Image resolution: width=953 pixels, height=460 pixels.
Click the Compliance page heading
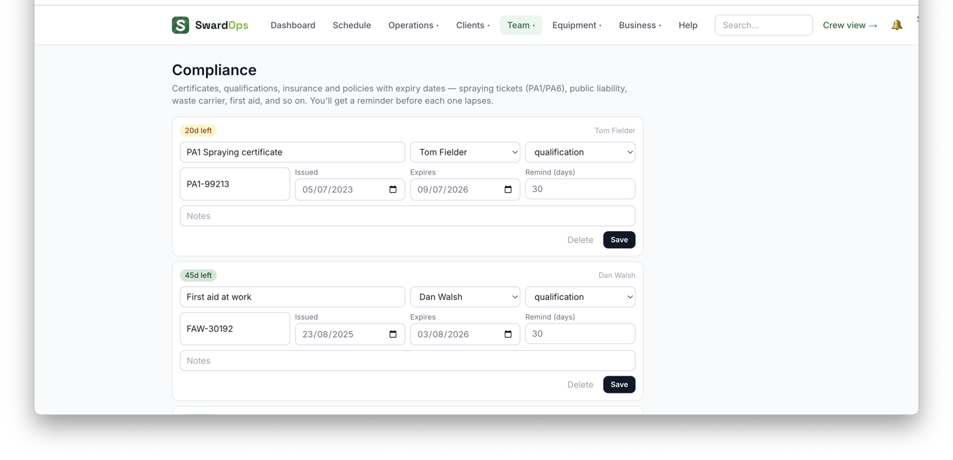coord(214,70)
